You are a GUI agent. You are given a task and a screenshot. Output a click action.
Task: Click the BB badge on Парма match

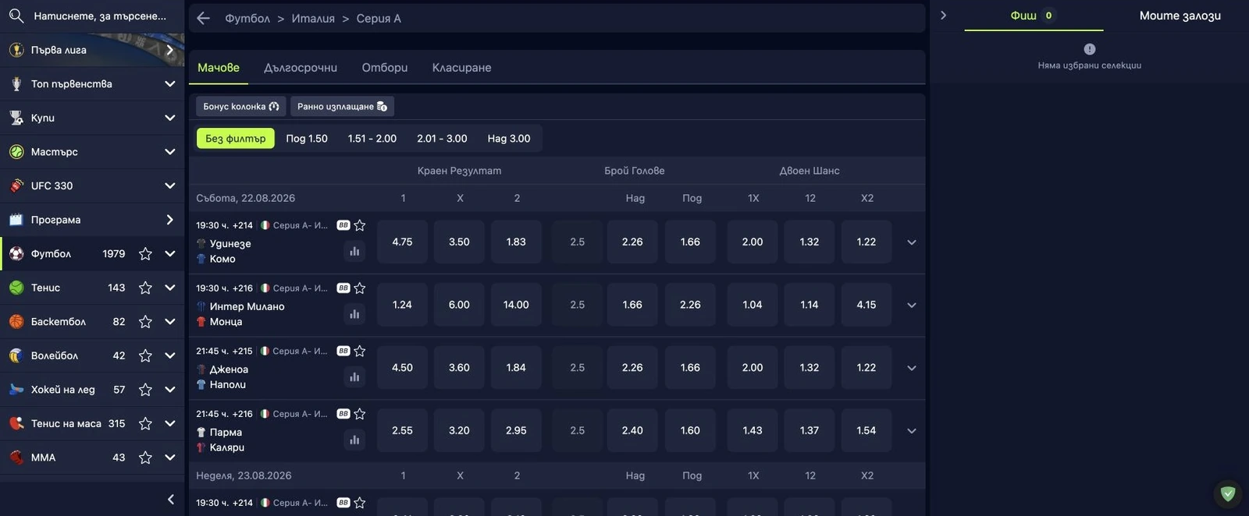[x=343, y=414]
